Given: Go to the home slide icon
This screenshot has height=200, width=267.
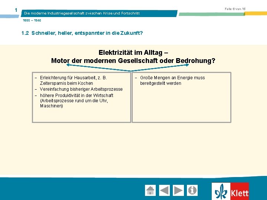Looking at the screenshot, I should click(x=150, y=190).
